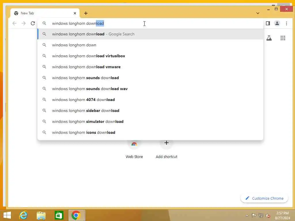Image resolution: width=295 pixels, height=221 pixels.
Task: Click Chrome icon on taskbar
Action: [x=76, y=215]
